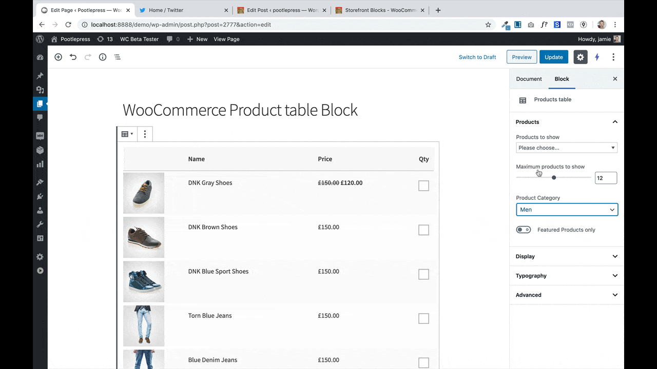
Task: Click the camera screenshot extension icon
Action: 531,25
